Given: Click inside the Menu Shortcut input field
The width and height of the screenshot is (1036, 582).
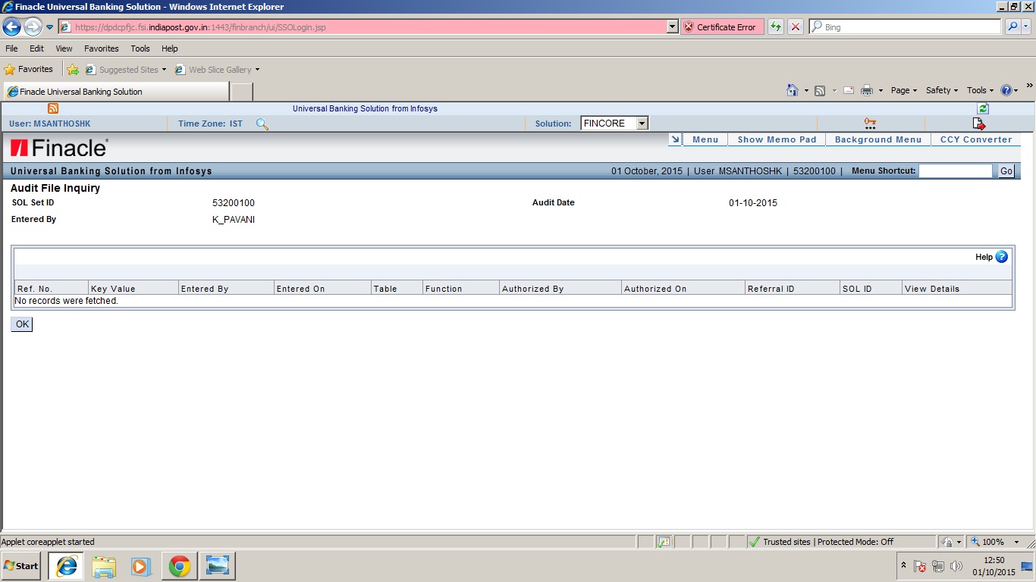Looking at the screenshot, I should pyautogui.click(x=956, y=171).
